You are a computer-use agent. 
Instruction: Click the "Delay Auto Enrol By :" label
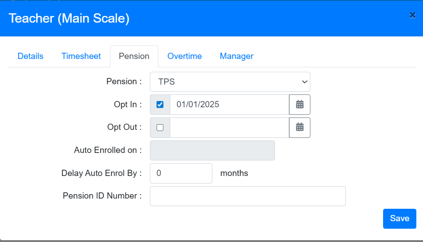(x=101, y=173)
